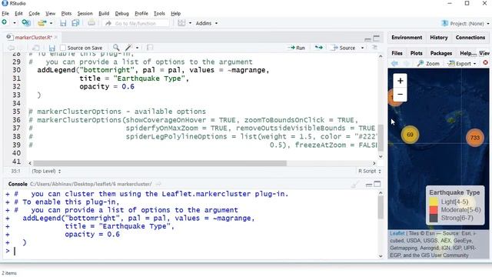Focus the Go to file/function box
492x277 pixels.
pos(135,23)
